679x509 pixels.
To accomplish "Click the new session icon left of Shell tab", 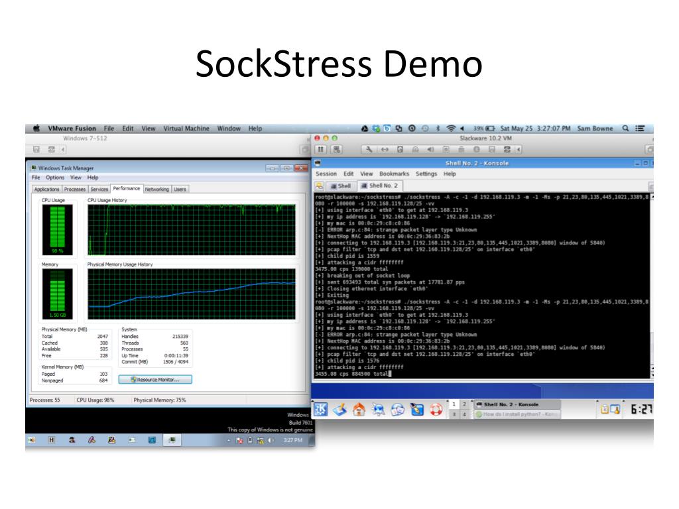I will [319, 186].
